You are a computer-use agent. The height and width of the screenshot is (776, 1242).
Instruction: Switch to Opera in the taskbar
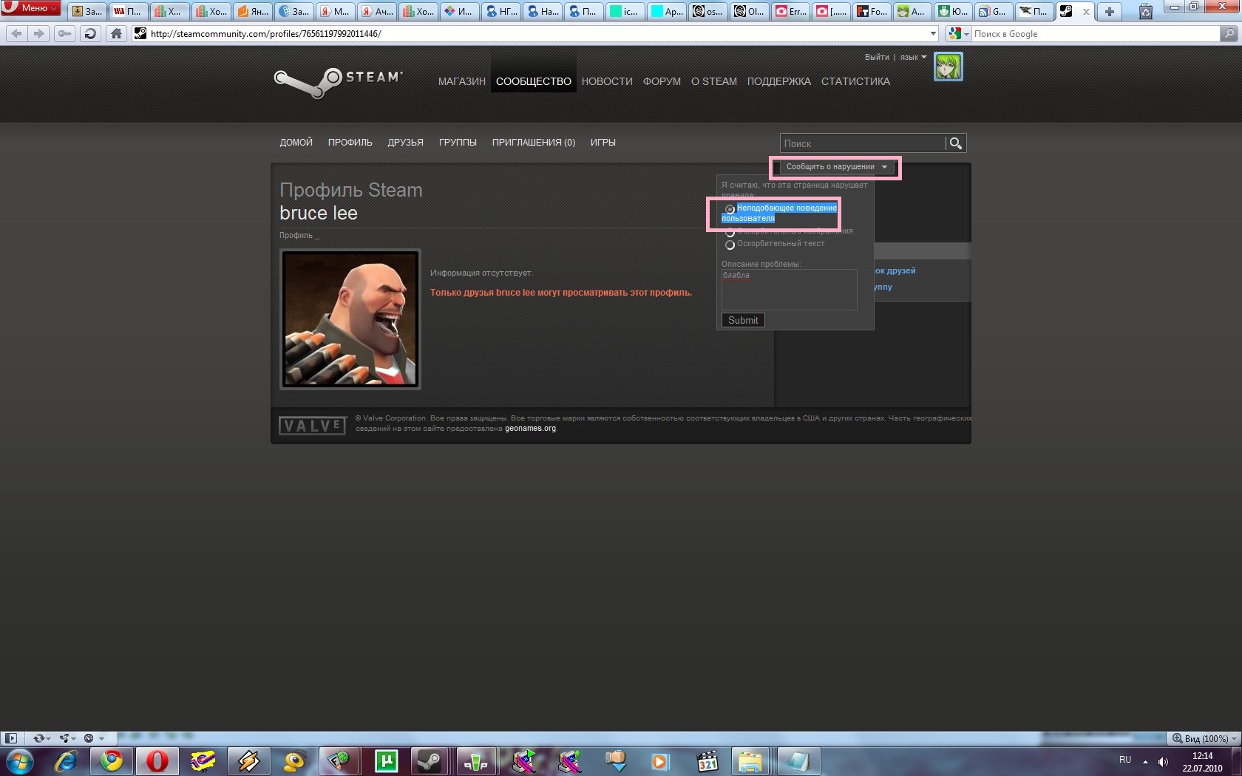point(157,761)
